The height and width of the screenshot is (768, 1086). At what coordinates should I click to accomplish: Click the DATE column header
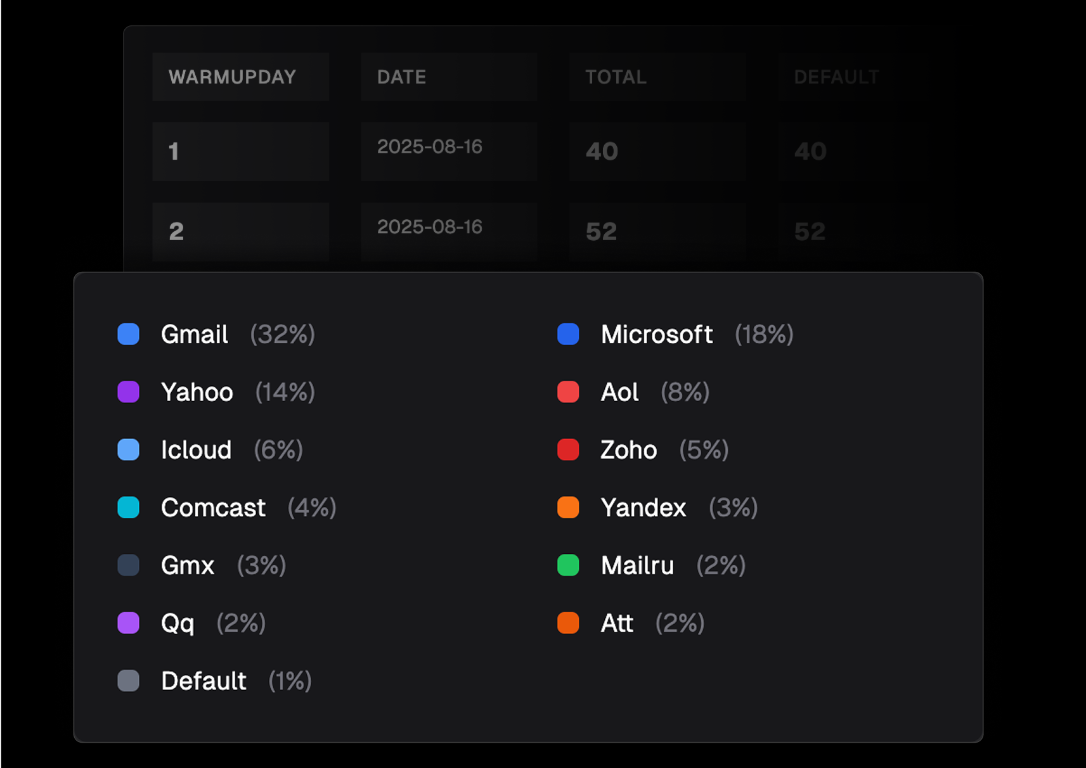(449, 77)
